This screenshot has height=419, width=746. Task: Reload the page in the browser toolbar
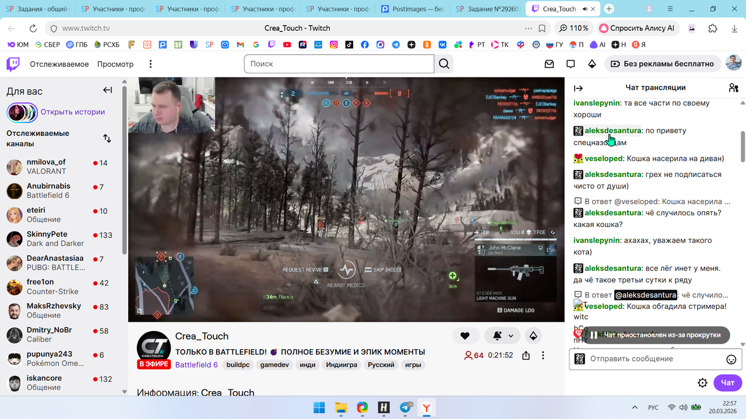tap(33, 29)
